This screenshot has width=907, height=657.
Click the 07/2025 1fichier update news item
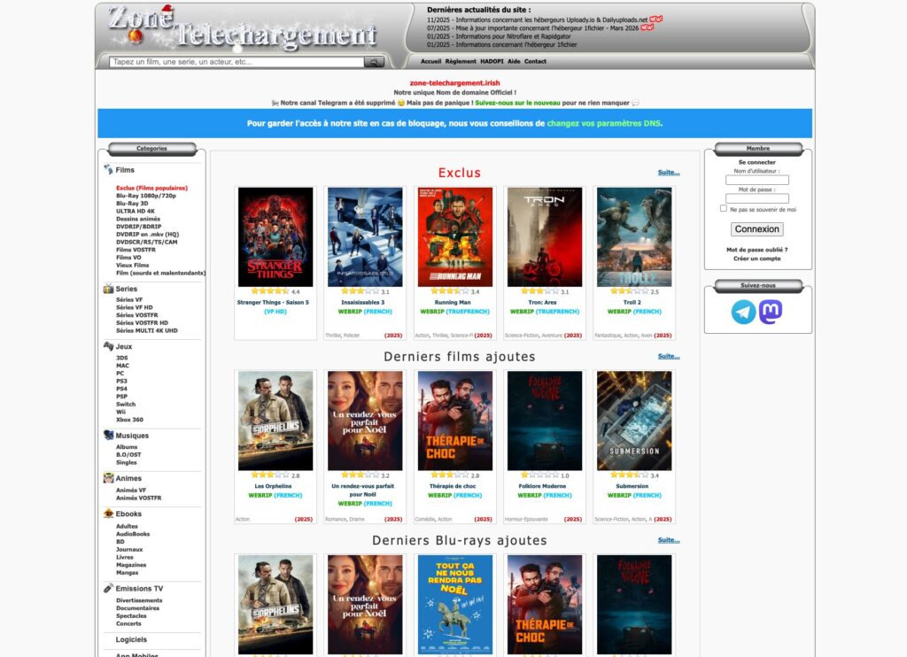point(532,27)
